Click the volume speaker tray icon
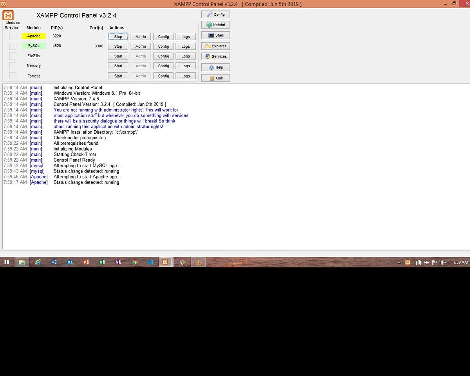 click(443, 263)
